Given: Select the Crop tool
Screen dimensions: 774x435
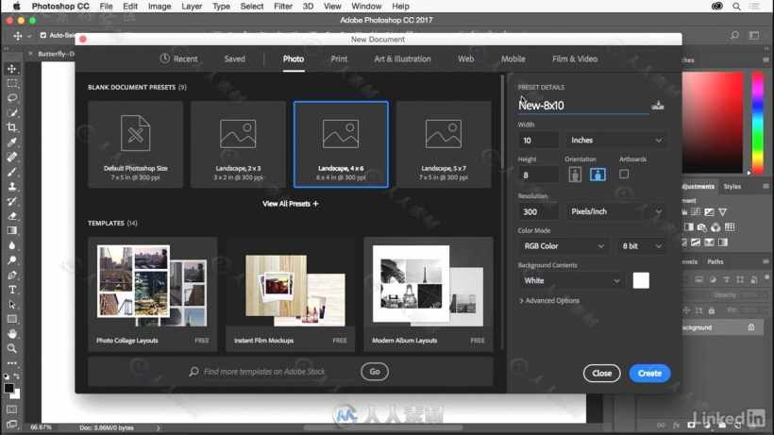Looking at the screenshot, I should pos(12,127).
